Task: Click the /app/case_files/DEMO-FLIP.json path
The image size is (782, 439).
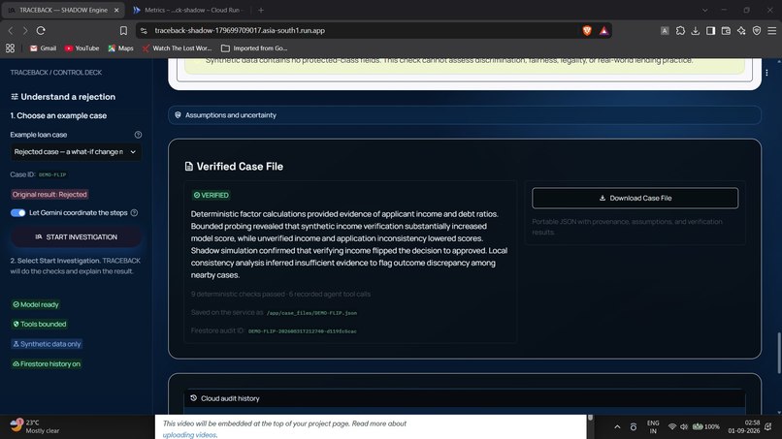Action: click(311, 313)
